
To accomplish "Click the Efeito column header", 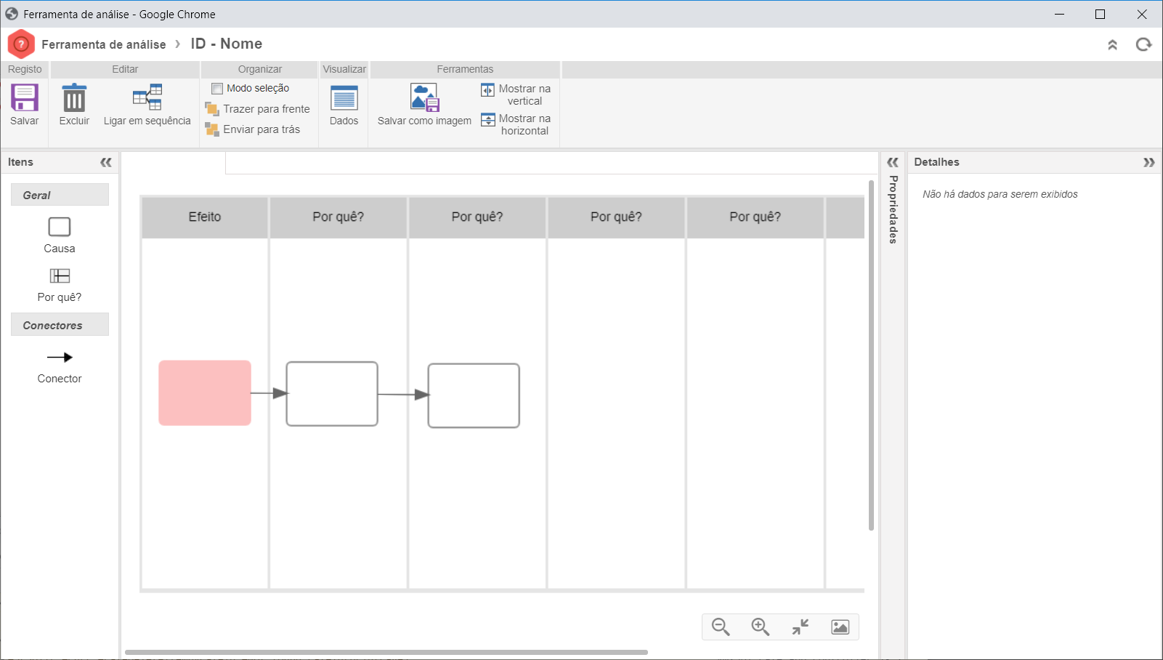I will (205, 217).
